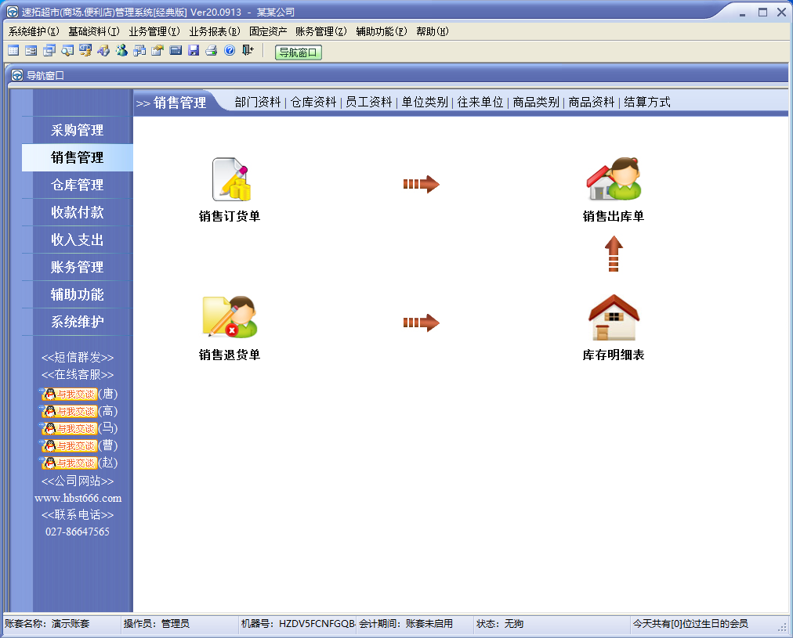This screenshot has width=793, height=638.
Task: Click the calculator toolbar icon
Action: point(176,51)
